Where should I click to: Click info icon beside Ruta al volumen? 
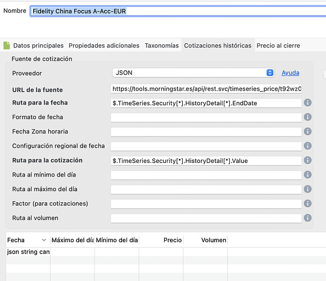307,218
